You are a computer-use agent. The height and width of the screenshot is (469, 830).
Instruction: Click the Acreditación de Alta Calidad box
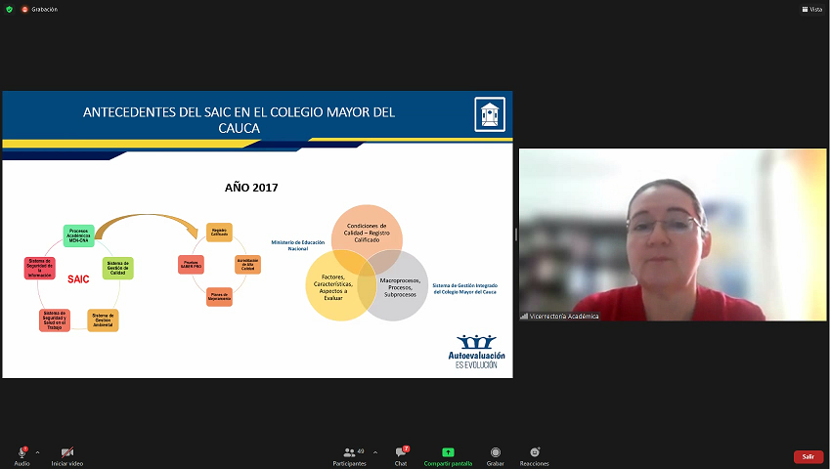tap(247, 265)
